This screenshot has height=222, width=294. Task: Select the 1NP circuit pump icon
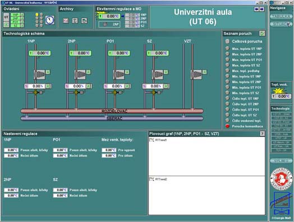pos(40,75)
